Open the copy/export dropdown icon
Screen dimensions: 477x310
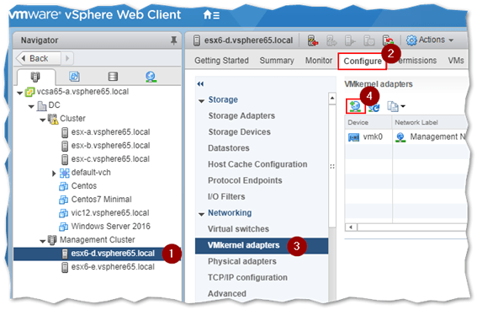[395, 106]
